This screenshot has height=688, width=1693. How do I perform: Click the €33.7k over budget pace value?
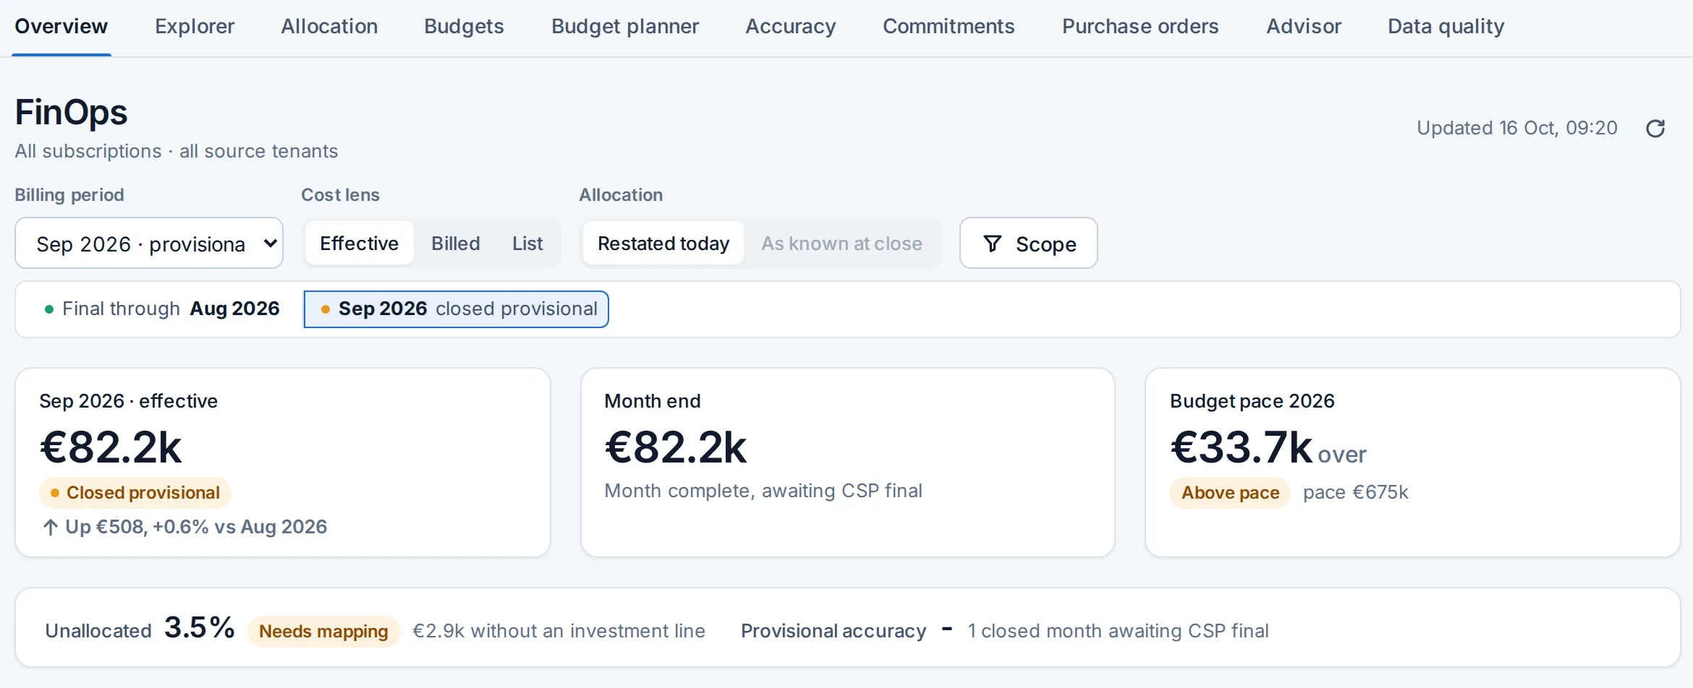(x=1268, y=447)
